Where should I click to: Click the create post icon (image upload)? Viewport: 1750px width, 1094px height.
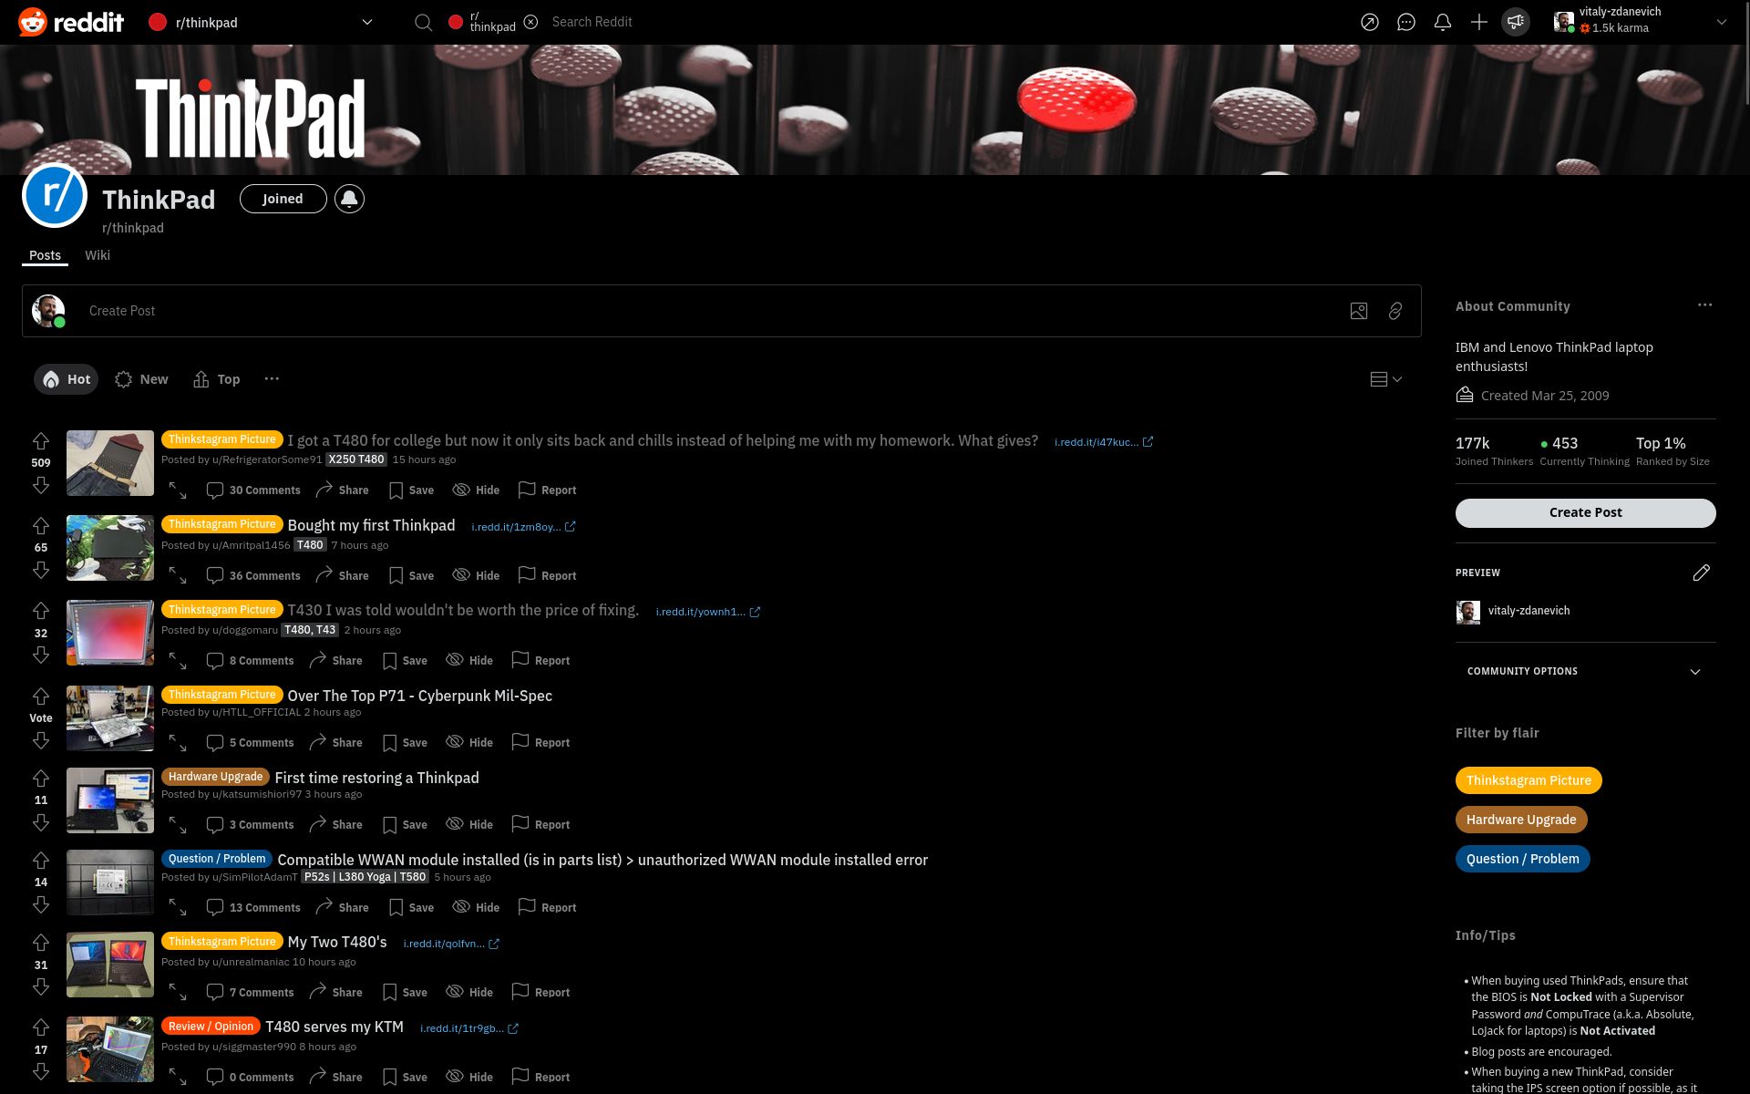[x=1358, y=310]
